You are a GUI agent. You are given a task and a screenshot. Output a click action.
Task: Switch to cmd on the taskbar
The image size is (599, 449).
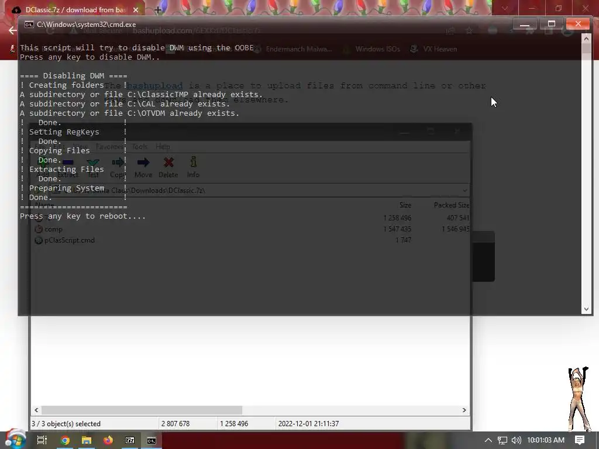(x=152, y=440)
